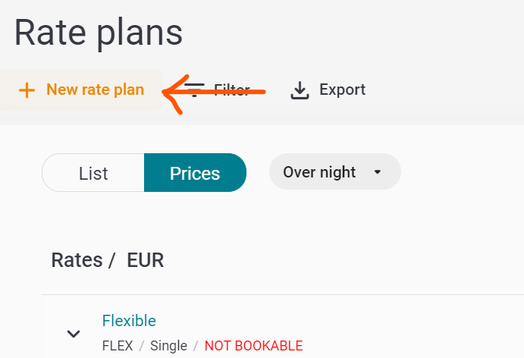Export the rate plans
Screen dimensions: 524x358
coord(328,90)
